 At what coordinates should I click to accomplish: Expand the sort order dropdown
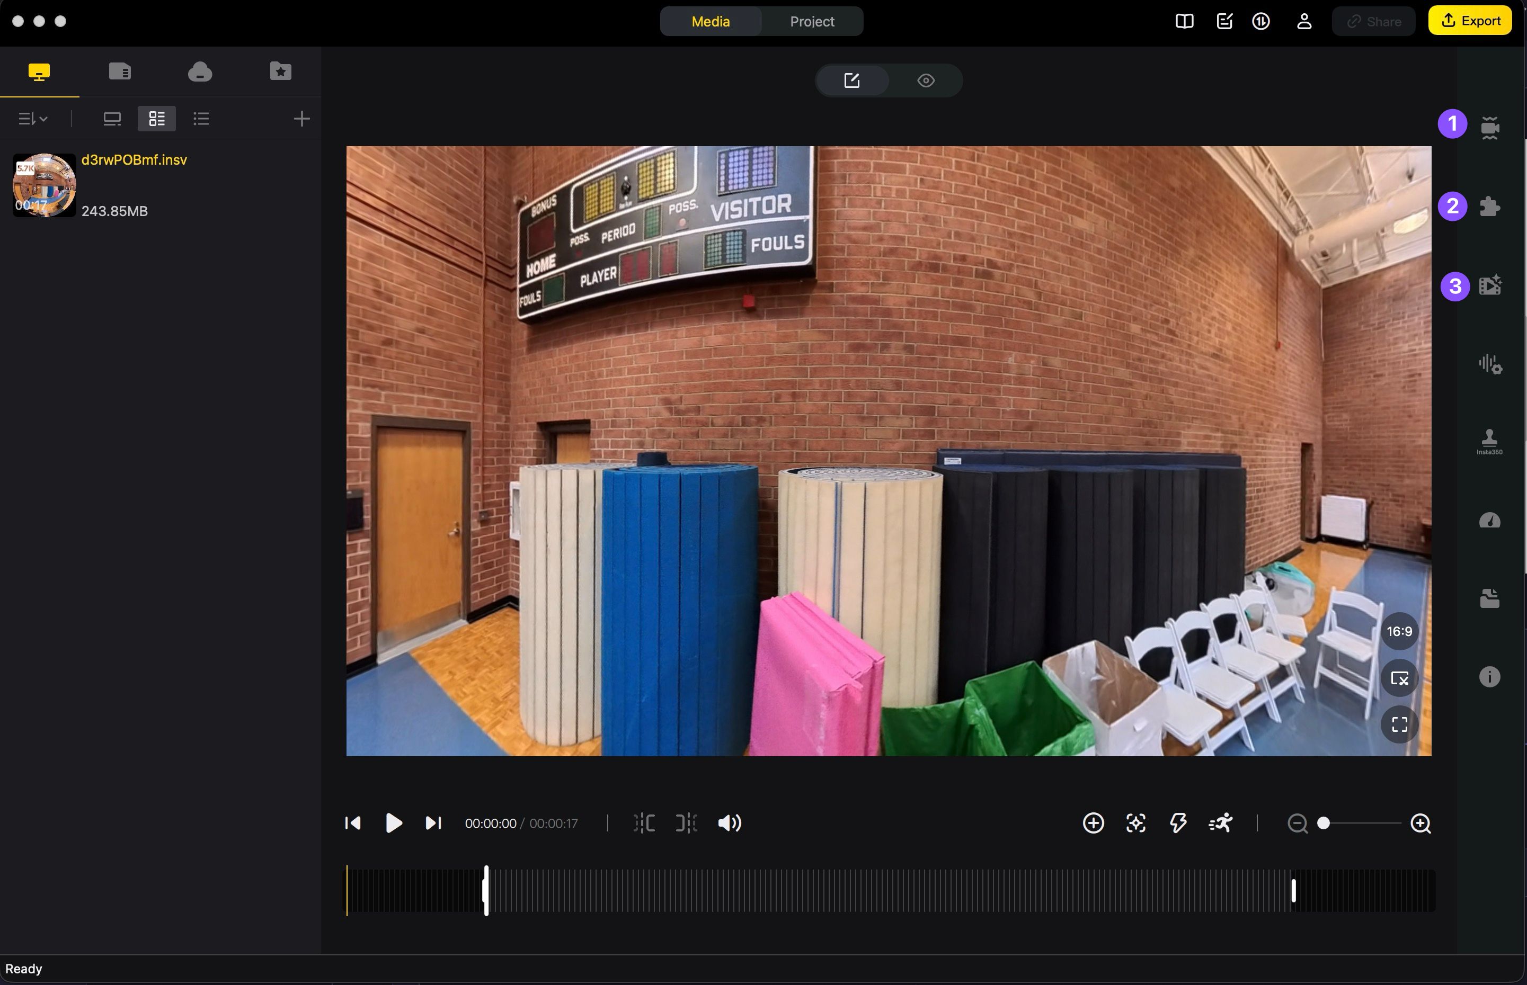33,119
